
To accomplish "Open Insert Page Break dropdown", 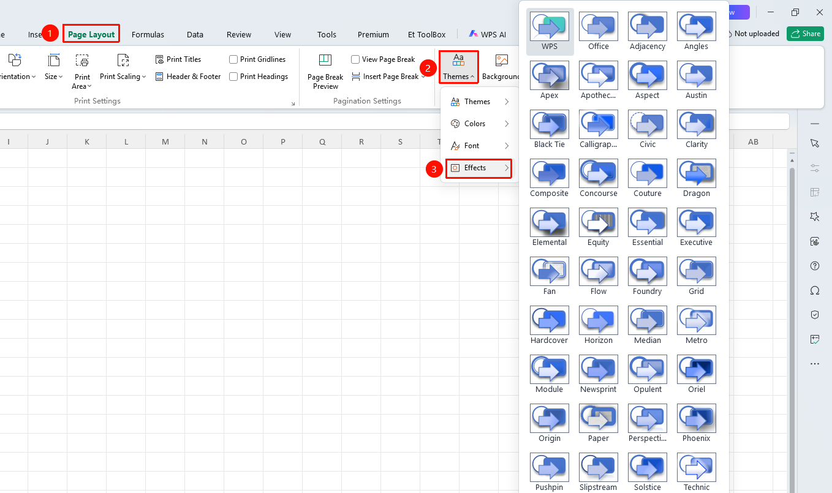I will [x=388, y=77].
